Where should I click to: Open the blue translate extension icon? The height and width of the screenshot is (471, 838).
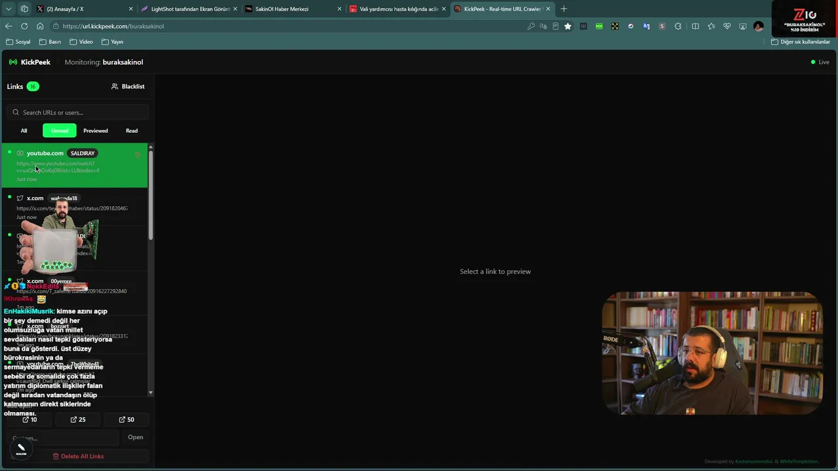tap(646, 26)
